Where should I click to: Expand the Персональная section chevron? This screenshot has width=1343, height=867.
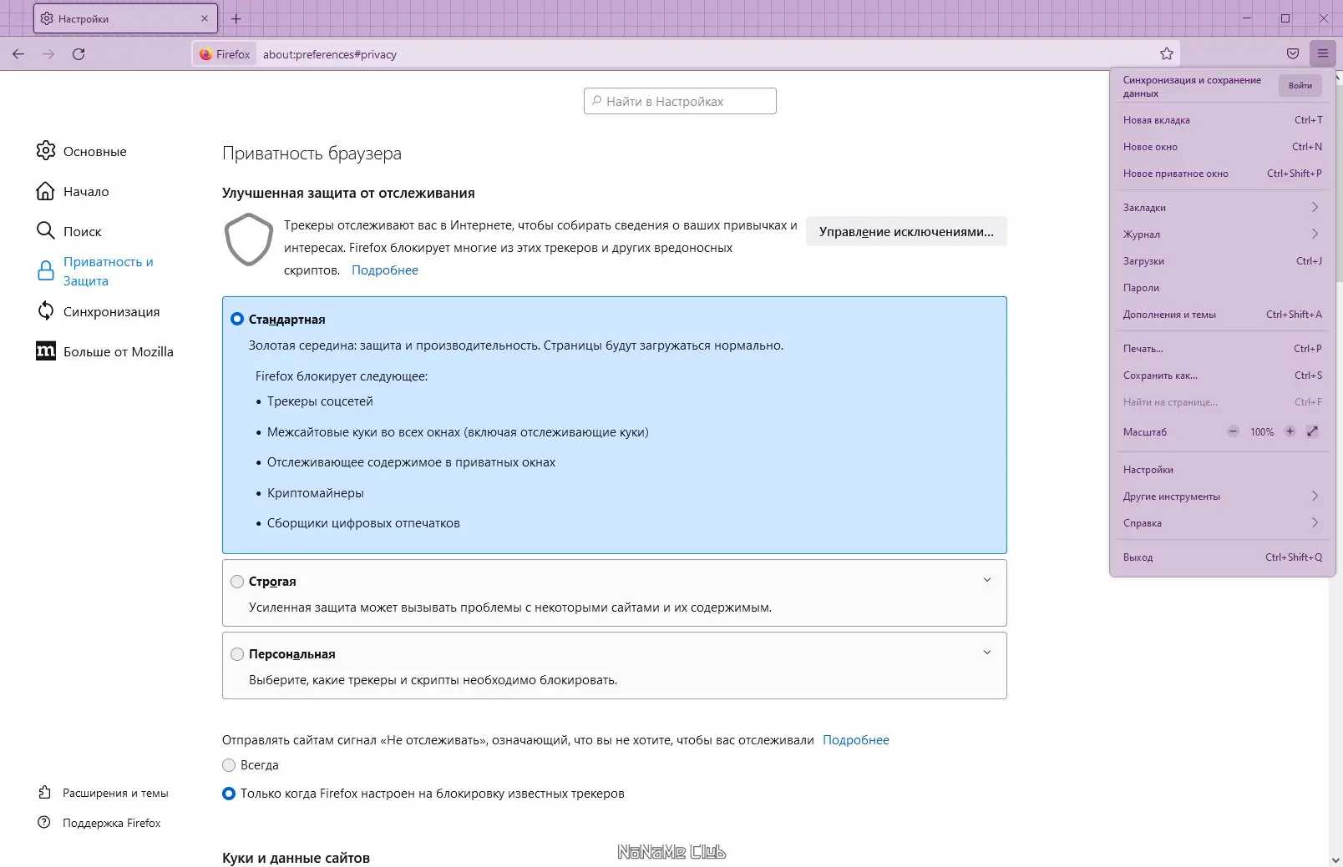tap(986, 653)
